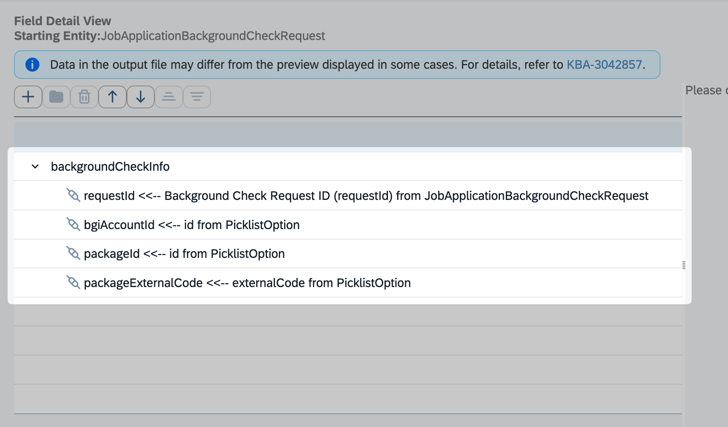Click the trash can delete icon
The width and height of the screenshot is (728, 427).
coord(84,97)
